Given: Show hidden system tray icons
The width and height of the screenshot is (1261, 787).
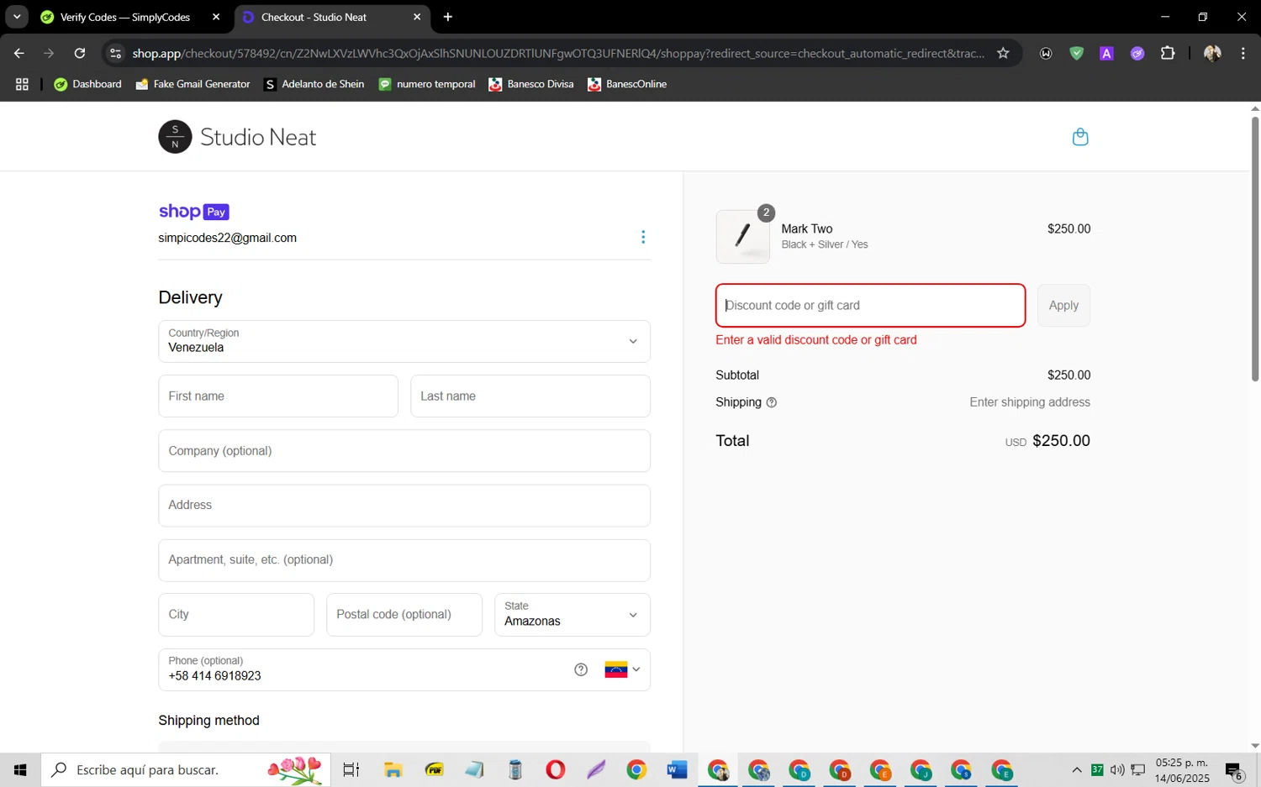Looking at the screenshot, I should pos(1077,769).
